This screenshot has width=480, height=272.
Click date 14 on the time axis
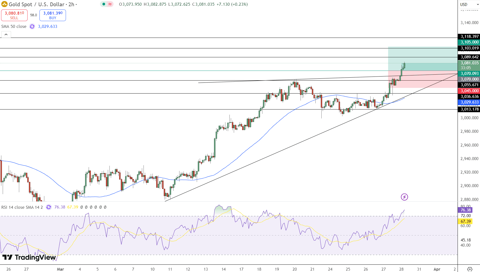tap(224, 269)
